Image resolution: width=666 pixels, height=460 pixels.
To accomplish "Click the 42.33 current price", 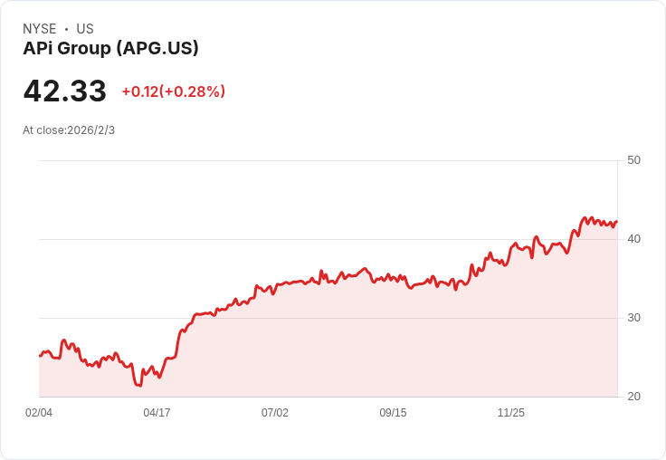I will pyautogui.click(x=65, y=91).
